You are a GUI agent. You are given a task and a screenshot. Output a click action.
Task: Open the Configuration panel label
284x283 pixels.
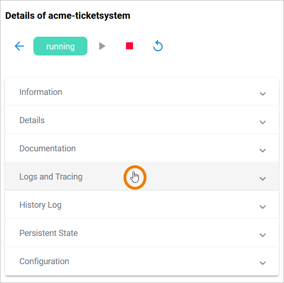coord(44,261)
